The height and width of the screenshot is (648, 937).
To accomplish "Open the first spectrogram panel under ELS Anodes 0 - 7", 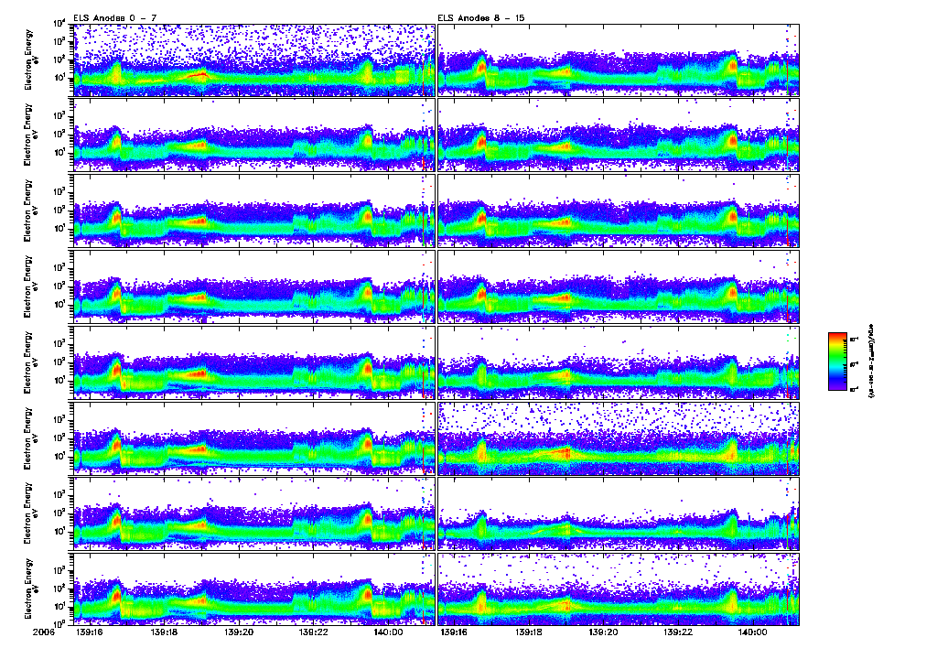I will (x=254, y=59).
